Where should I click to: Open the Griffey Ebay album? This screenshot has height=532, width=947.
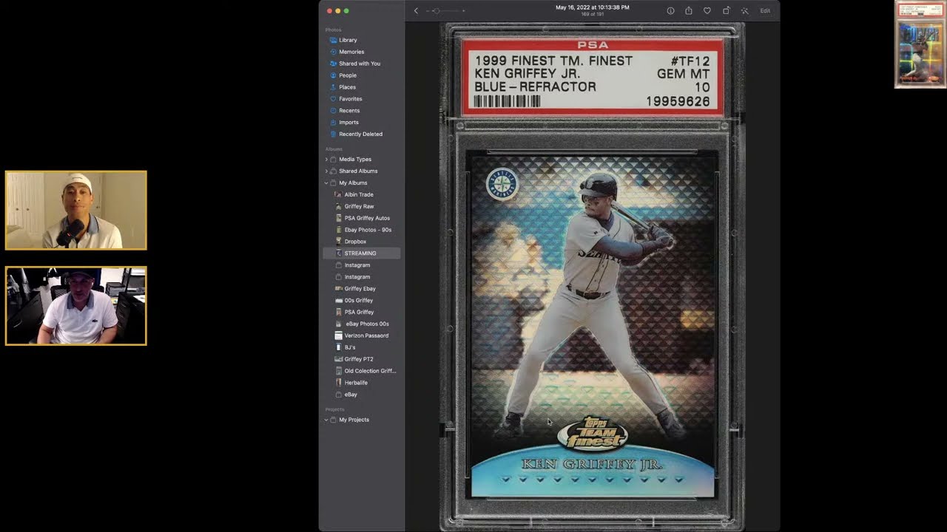[362, 289]
